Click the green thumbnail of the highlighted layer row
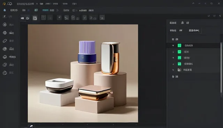Viewport: 223px width, 128px height. click(x=179, y=46)
